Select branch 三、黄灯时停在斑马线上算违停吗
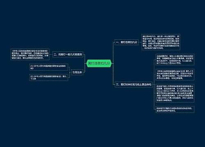This screenshot has width=205, height=147. 134,85
